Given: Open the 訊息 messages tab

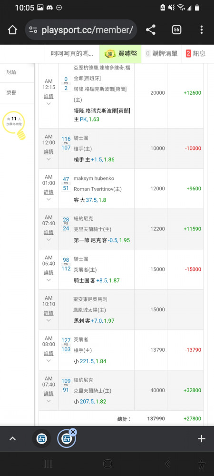Looking at the screenshot, I should point(195,54).
